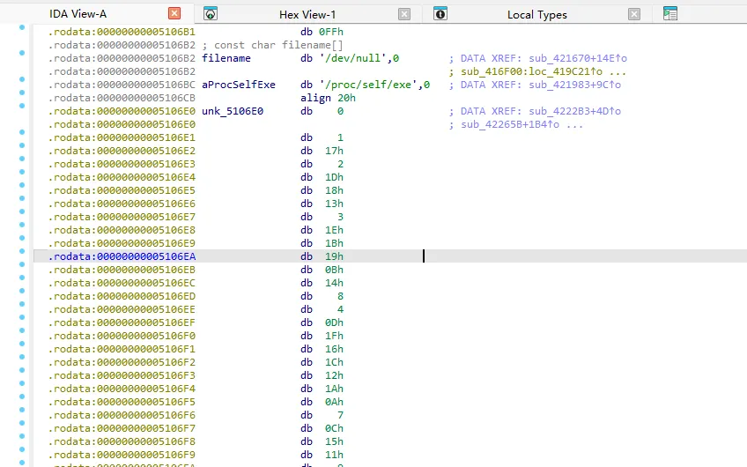This screenshot has width=747, height=467.
Task: Click the 'db 0FFh' value
Action: [x=322, y=32]
